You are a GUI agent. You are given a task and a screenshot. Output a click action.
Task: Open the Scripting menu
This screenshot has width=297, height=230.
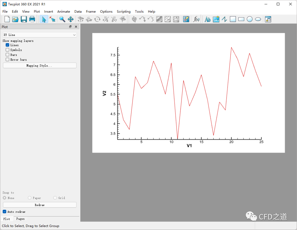pos(123,12)
